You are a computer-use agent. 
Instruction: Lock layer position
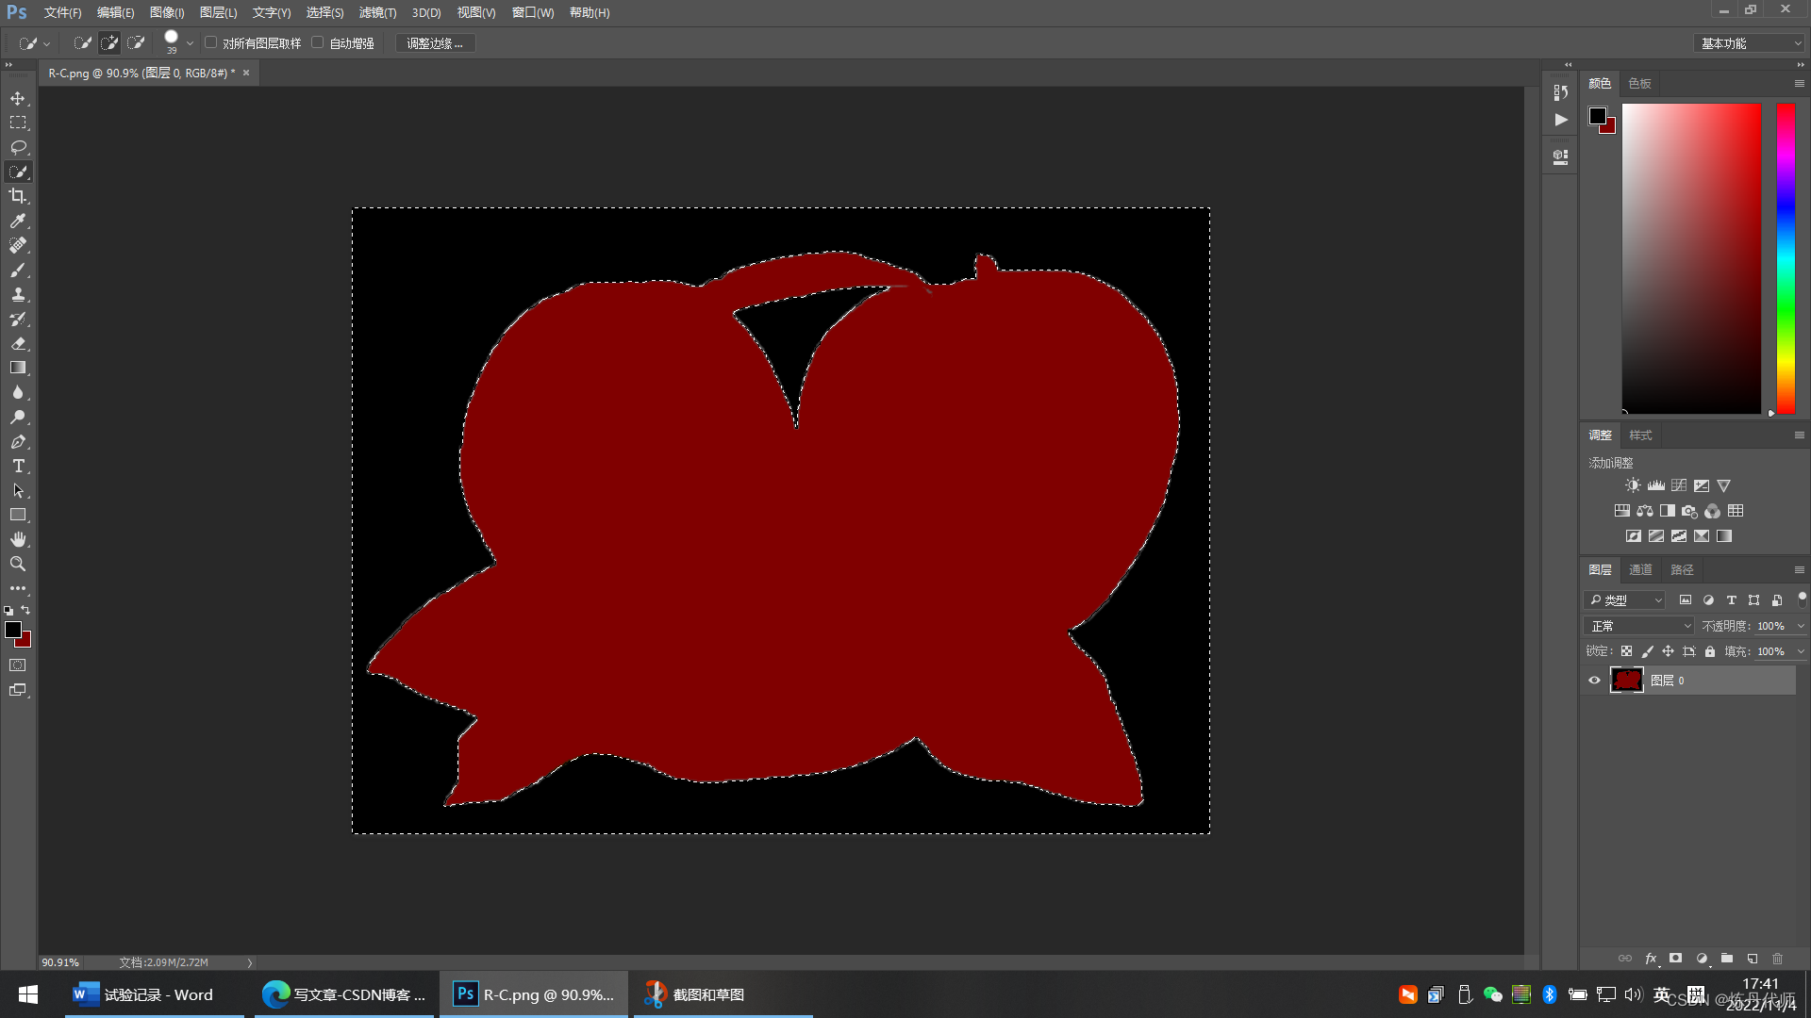coord(1669,651)
